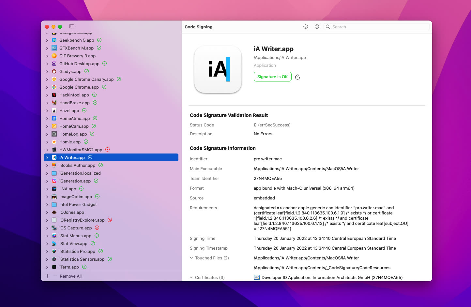Click the identifier value pro.writer.mac

pos(268,159)
